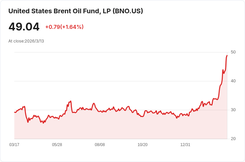The width and height of the screenshot is (245, 162).
Task: Select the 08/08 date axis label
Action: pos(100,145)
